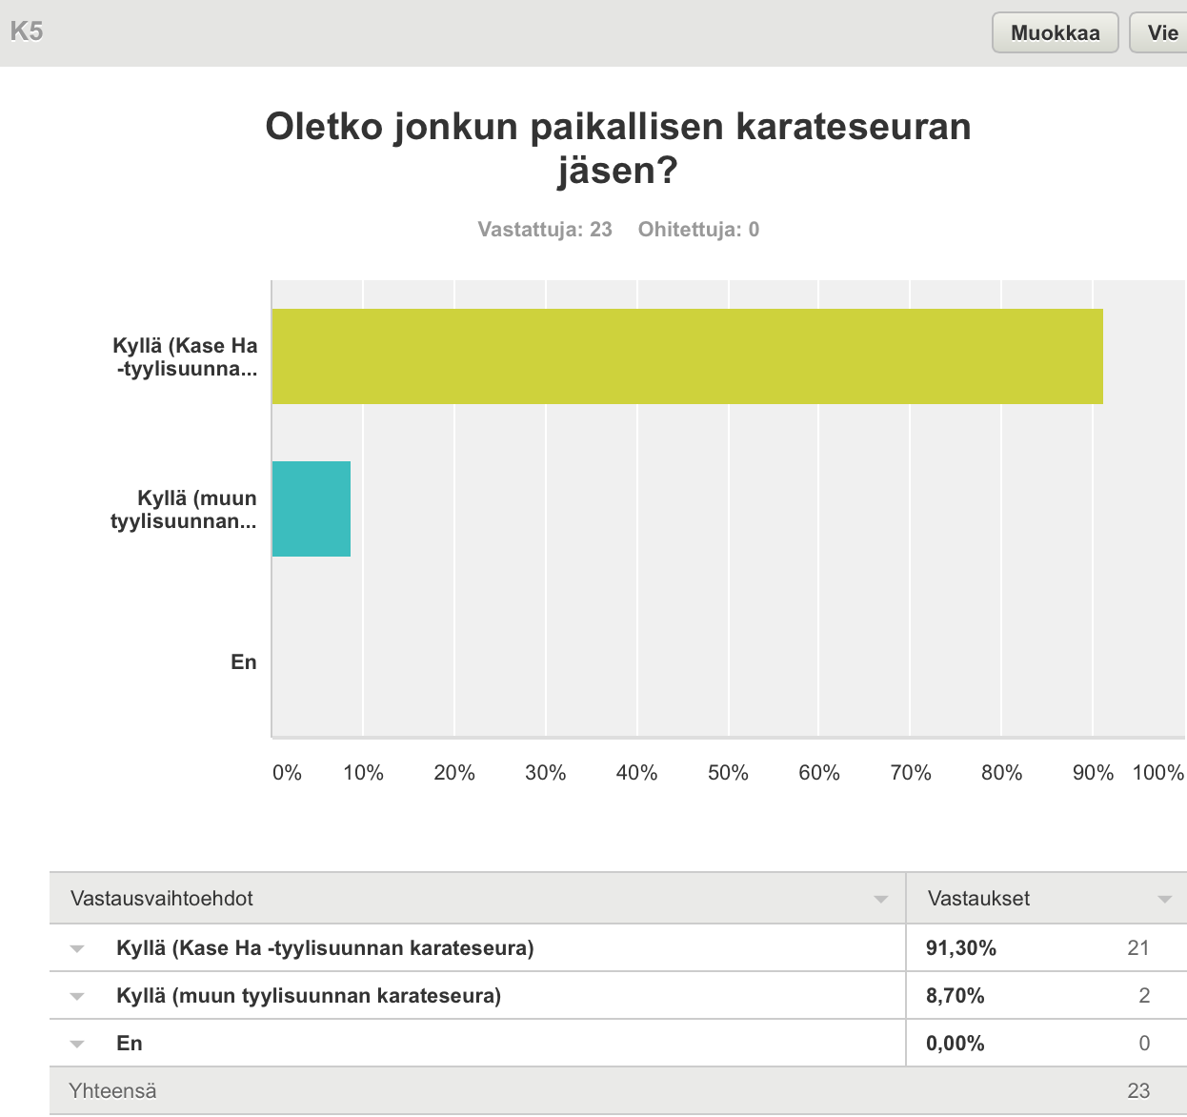
Task: Expand the Vastausvaihtoehdot column sort arrow
Action: pos(880,900)
